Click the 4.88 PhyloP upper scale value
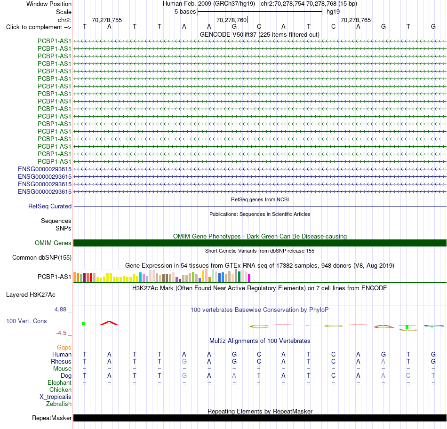 coord(60,309)
